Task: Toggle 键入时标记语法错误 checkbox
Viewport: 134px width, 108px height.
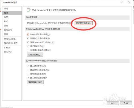Action: click(x=28, y=78)
